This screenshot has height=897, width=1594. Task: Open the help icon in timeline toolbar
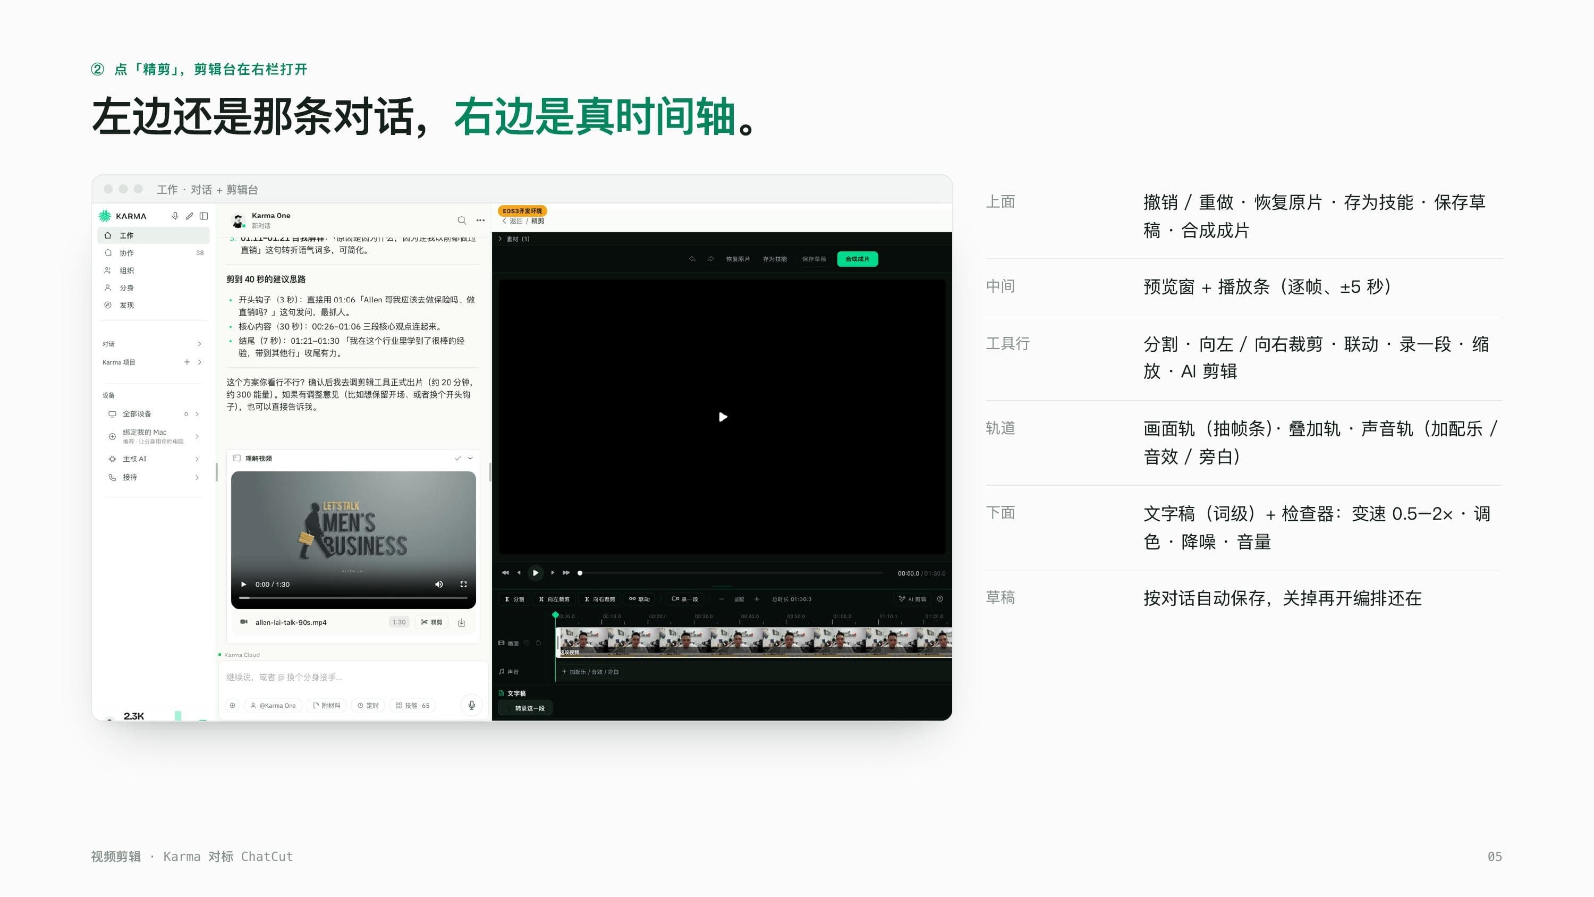[940, 598]
